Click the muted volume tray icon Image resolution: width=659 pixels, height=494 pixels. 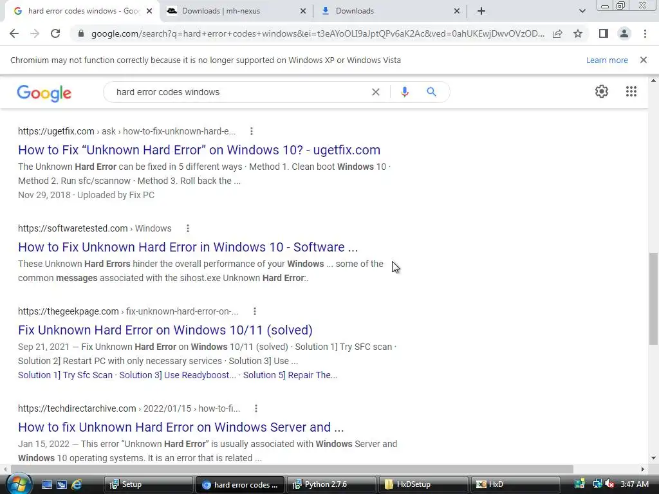tap(609, 484)
